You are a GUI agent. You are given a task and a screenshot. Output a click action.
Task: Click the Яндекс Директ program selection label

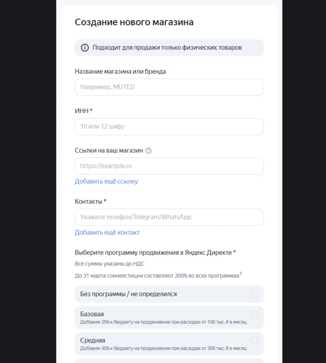153,252
